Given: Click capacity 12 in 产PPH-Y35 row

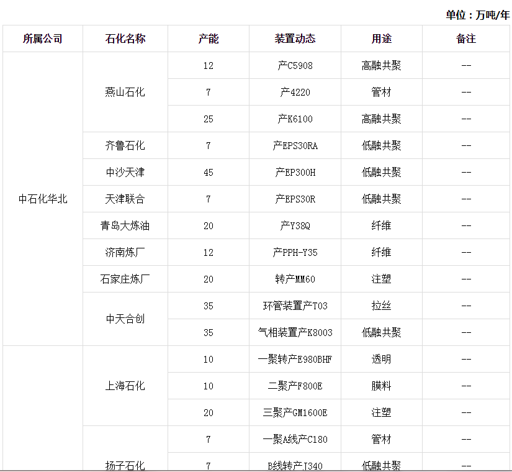Looking at the screenshot, I should tap(209, 252).
